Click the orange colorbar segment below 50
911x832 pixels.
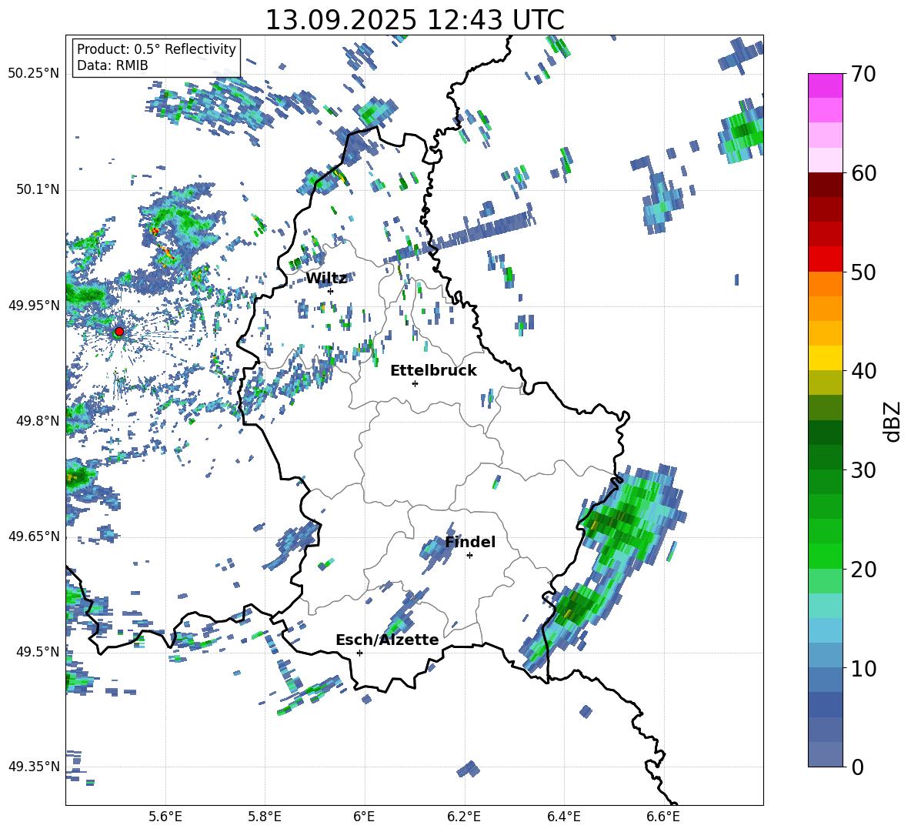[x=825, y=283]
